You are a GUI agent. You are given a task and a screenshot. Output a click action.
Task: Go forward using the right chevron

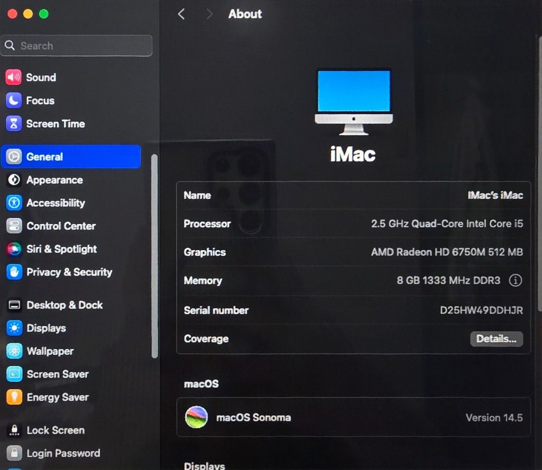coord(209,14)
